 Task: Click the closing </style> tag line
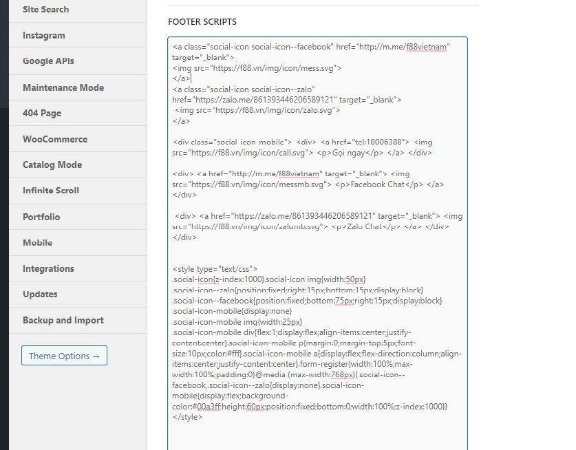click(x=187, y=417)
